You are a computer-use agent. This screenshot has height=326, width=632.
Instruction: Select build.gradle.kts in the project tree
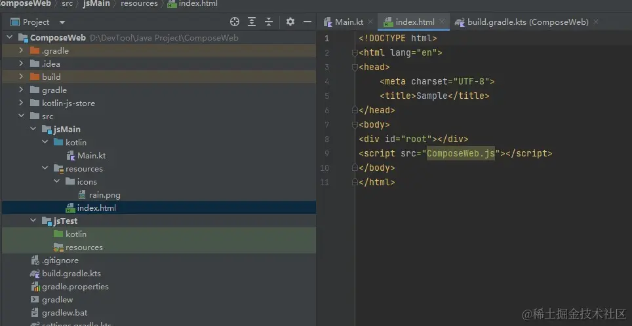point(71,273)
